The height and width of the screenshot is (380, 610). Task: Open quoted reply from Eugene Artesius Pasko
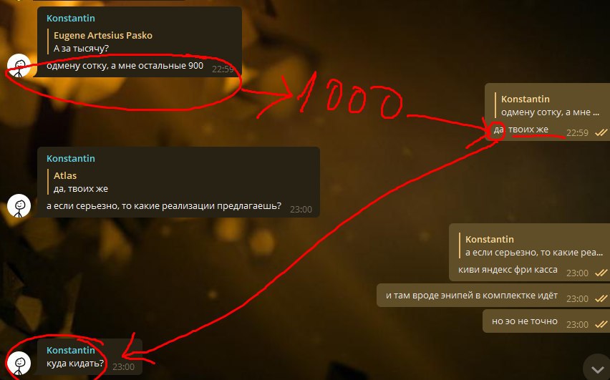click(102, 42)
